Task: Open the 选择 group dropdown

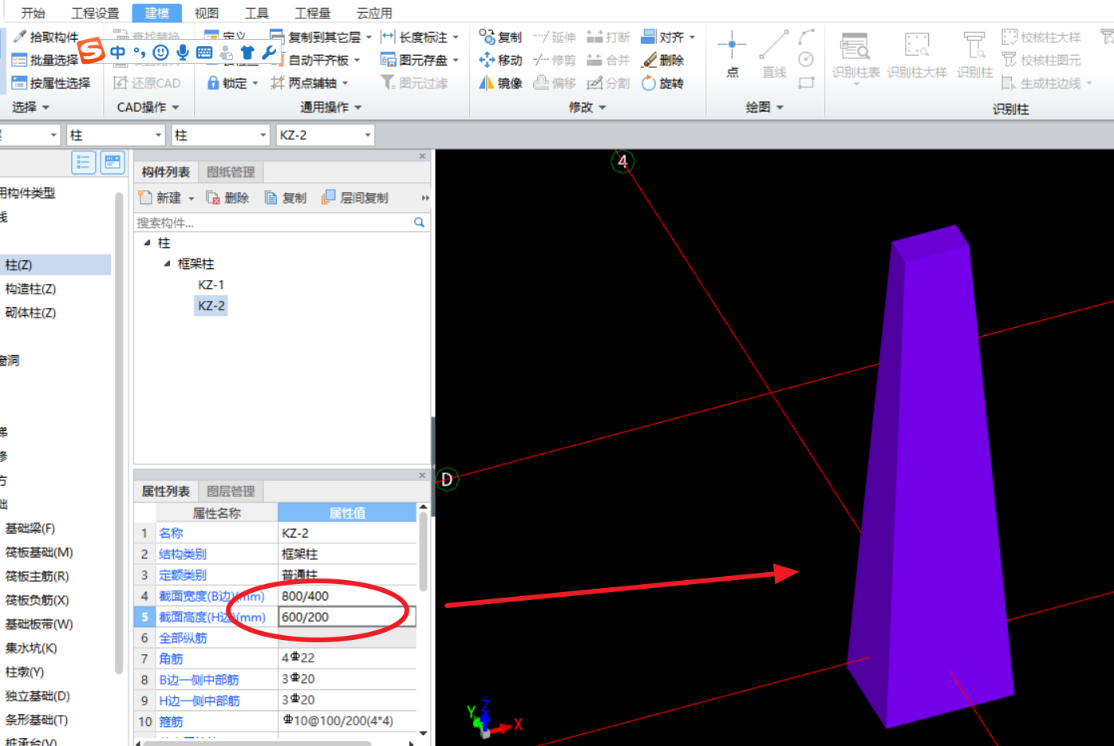Action: pyautogui.click(x=30, y=107)
